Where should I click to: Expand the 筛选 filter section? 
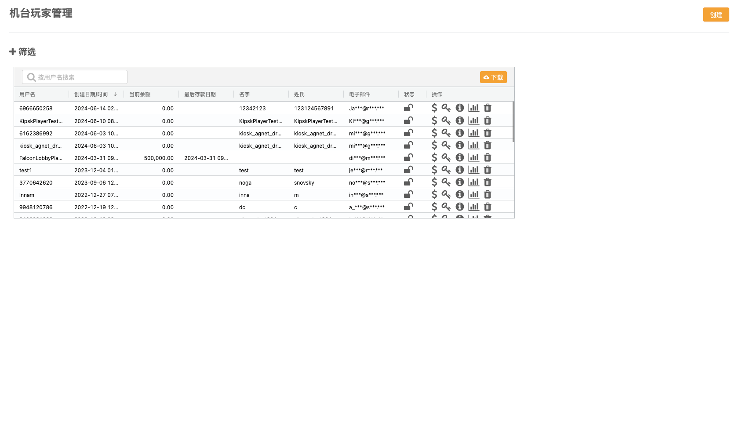tap(22, 52)
